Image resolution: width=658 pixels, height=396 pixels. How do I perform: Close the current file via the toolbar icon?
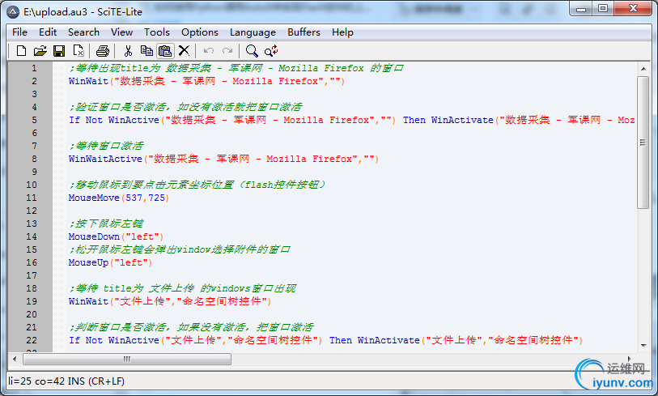point(79,51)
